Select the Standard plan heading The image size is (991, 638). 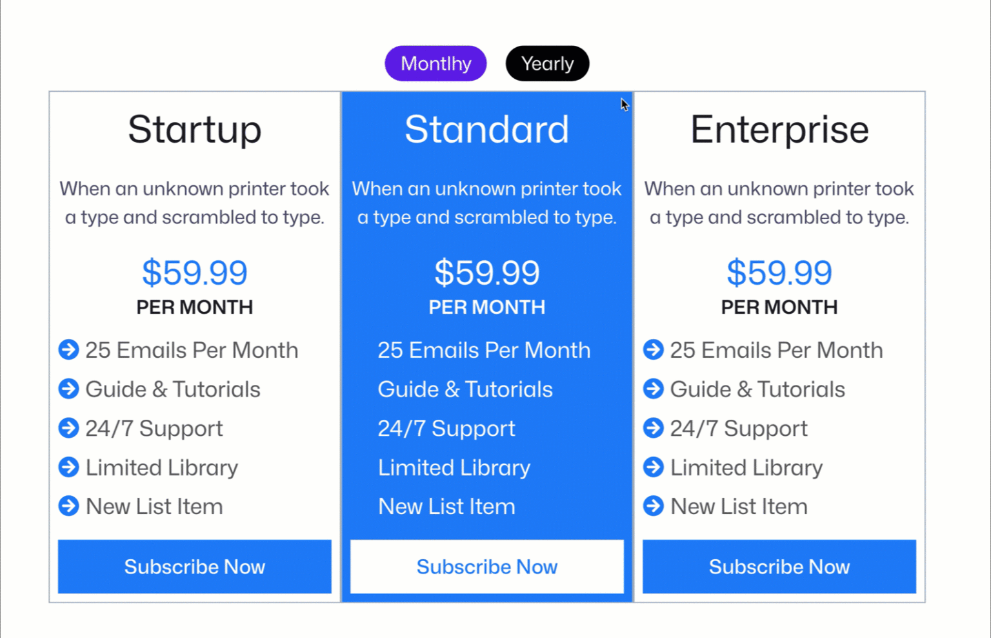click(x=487, y=129)
